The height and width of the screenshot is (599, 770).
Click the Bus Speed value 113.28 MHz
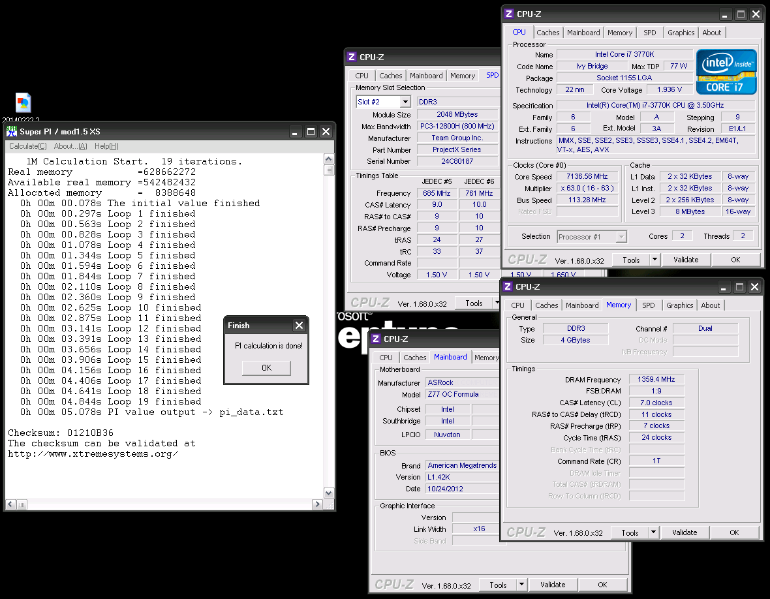587,200
